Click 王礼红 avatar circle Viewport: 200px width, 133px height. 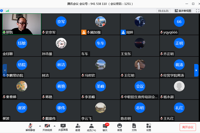179,108
